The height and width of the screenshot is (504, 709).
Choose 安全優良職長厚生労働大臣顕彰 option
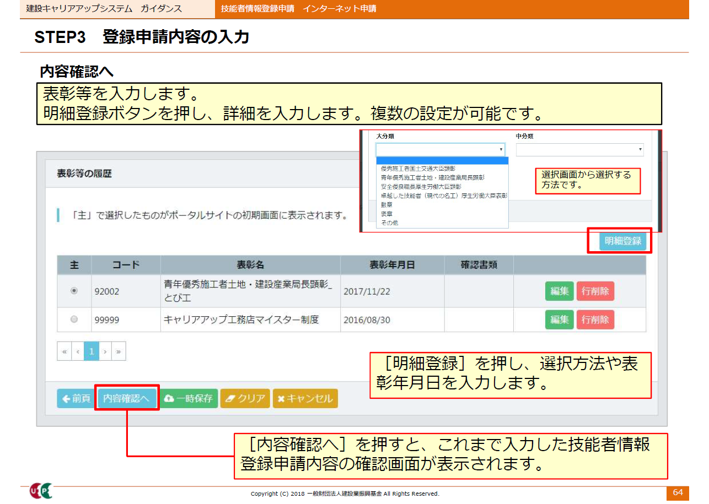(442, 187)
